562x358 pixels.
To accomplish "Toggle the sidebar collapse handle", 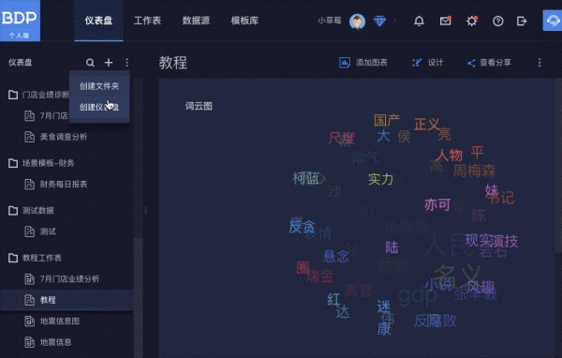I will 145,211.
